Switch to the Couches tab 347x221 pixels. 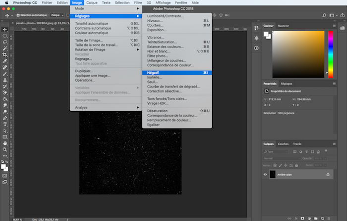click(283, 144)
